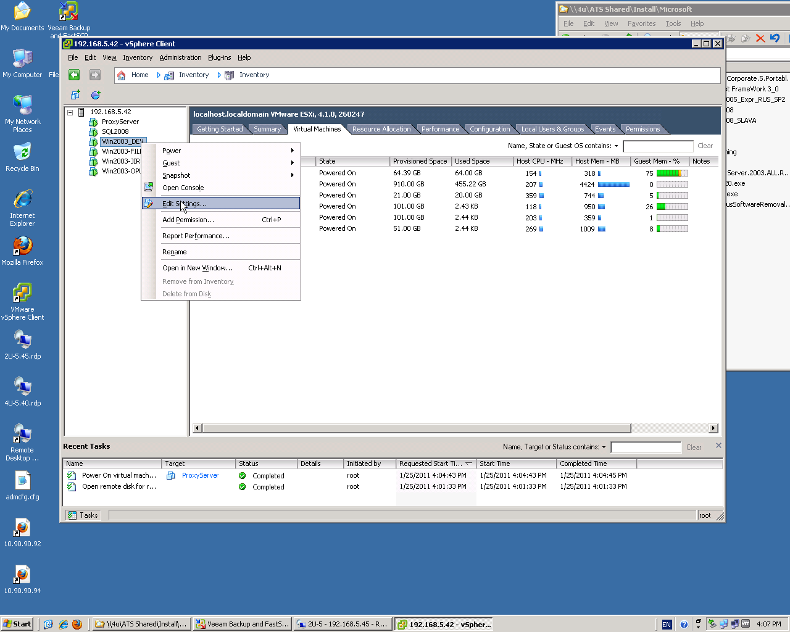Click the red Delete icon in the Explorer window toolbar

click(x=760, y=38)
